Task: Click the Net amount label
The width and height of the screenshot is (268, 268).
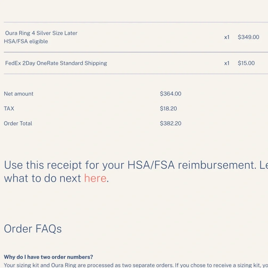Action: (19, 94)
